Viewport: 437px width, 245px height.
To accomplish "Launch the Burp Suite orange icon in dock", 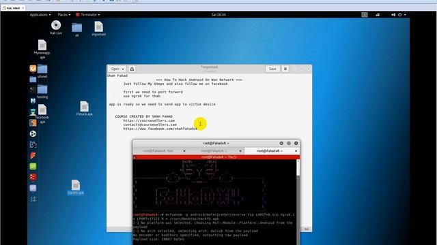I will pyautogui.click(x=33, y=122).
